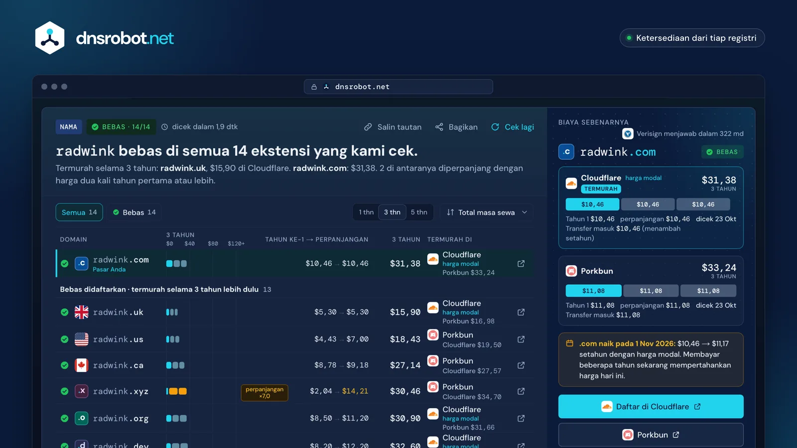Image resolution: width=797 pixels, height=448 pixels.
Task: Click the dnsrobot.net address bar
Action: tap(398, 87)
